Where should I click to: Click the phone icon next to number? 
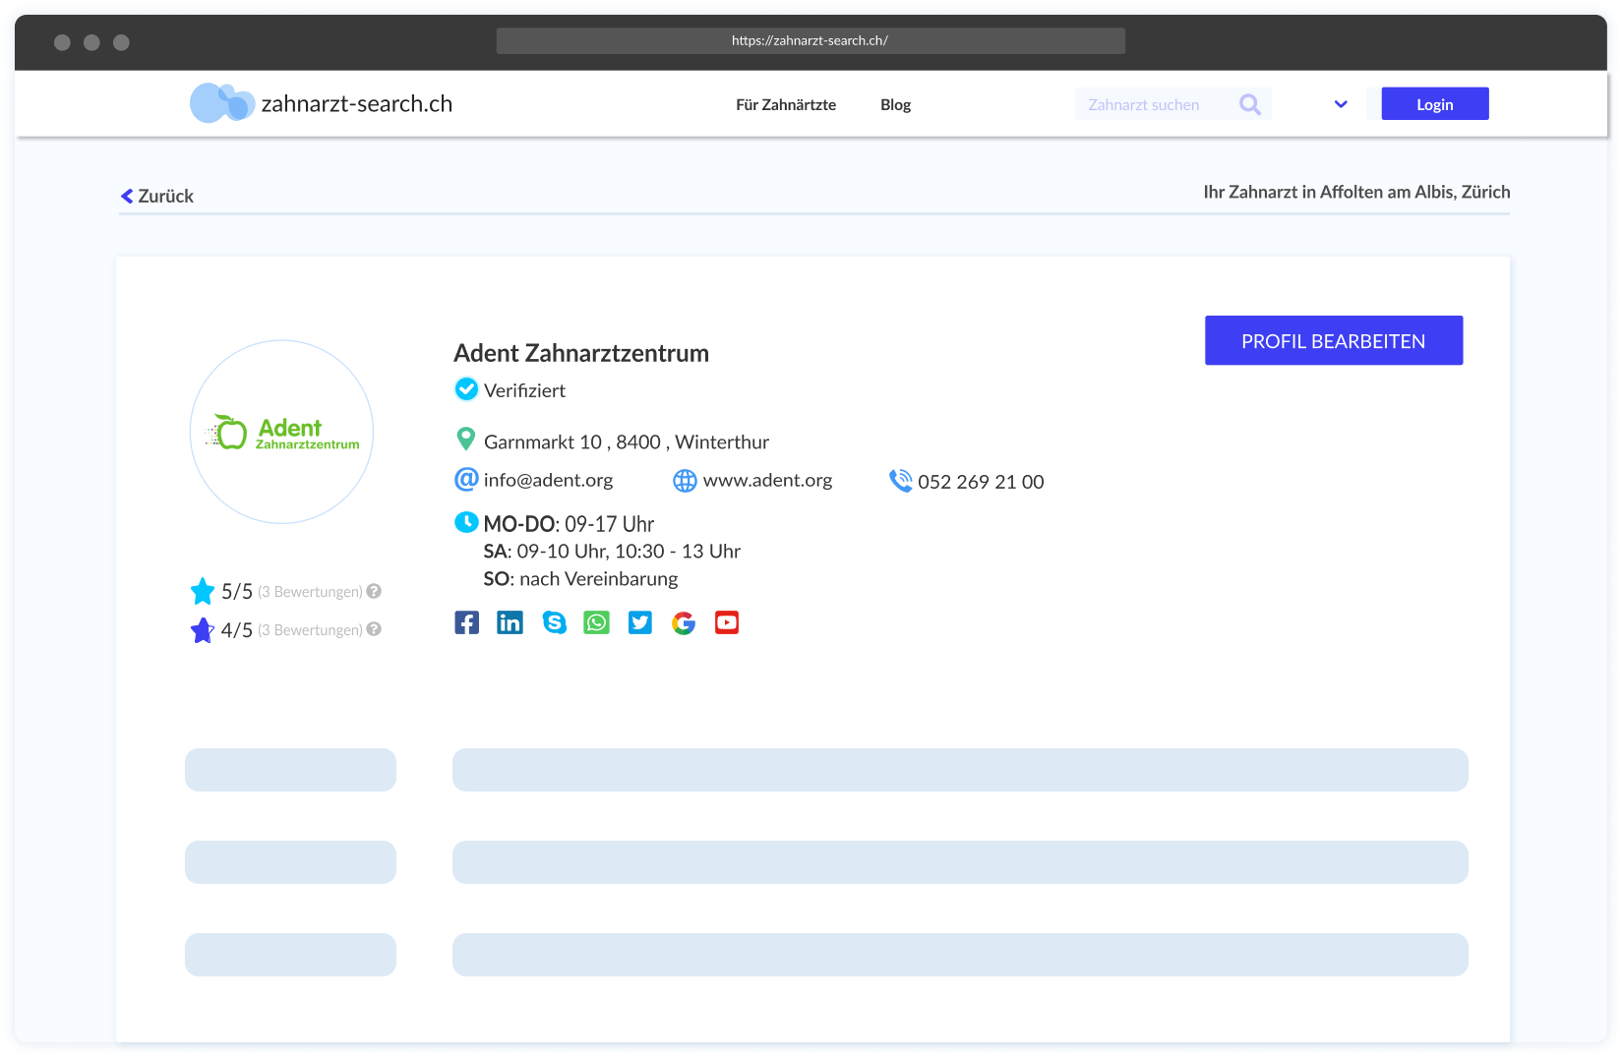(x=900, y=481)
